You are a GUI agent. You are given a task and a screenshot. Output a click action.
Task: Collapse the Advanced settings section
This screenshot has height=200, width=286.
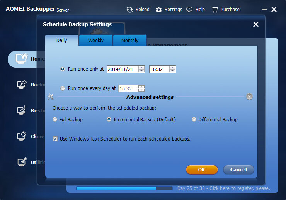click(249, 97)
